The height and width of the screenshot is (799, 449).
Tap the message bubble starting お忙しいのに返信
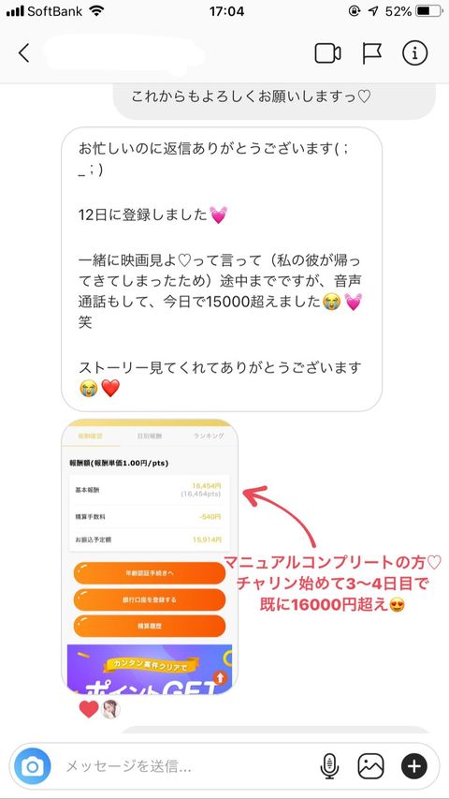click(222, 269)
